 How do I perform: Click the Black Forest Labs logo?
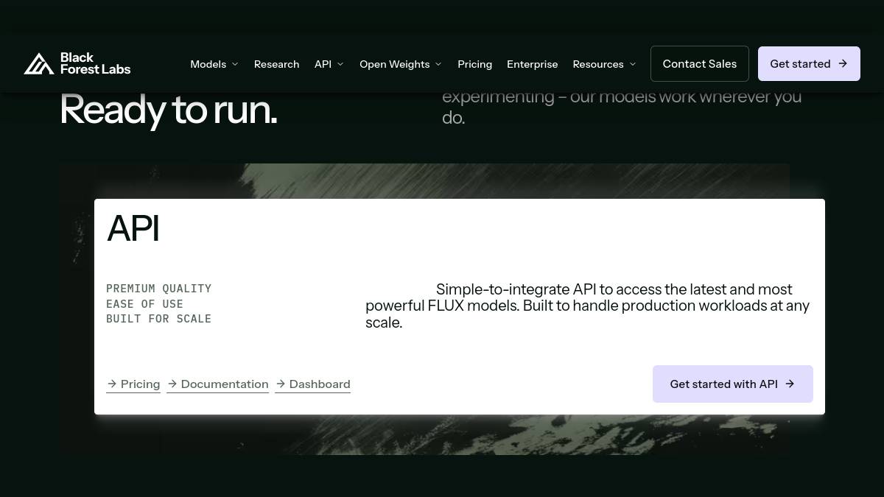[77, 64]
